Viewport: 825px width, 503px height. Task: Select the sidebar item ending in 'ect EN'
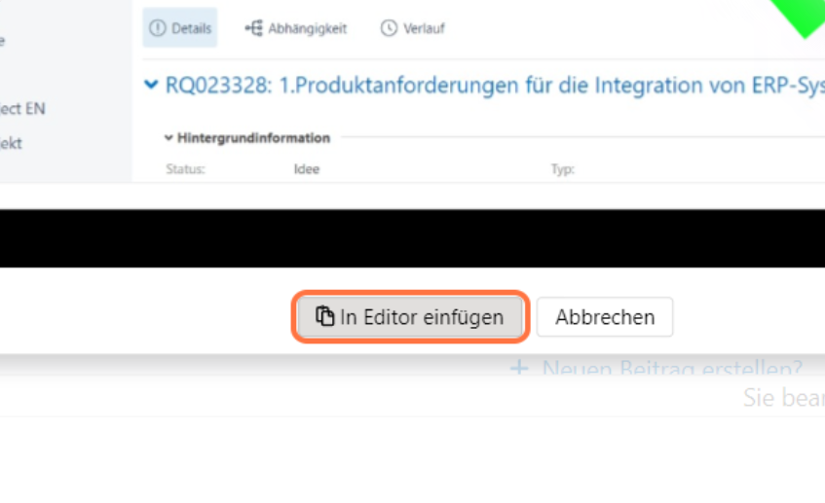coord(22,109)
